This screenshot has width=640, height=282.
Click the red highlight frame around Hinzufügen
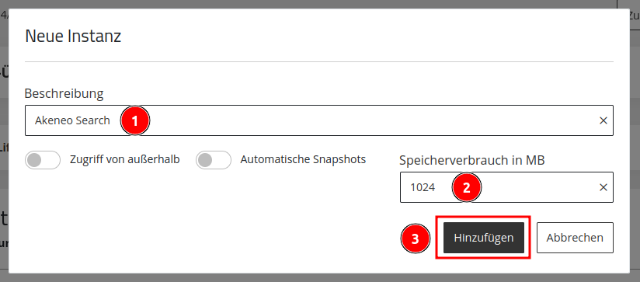coord(483,238)
